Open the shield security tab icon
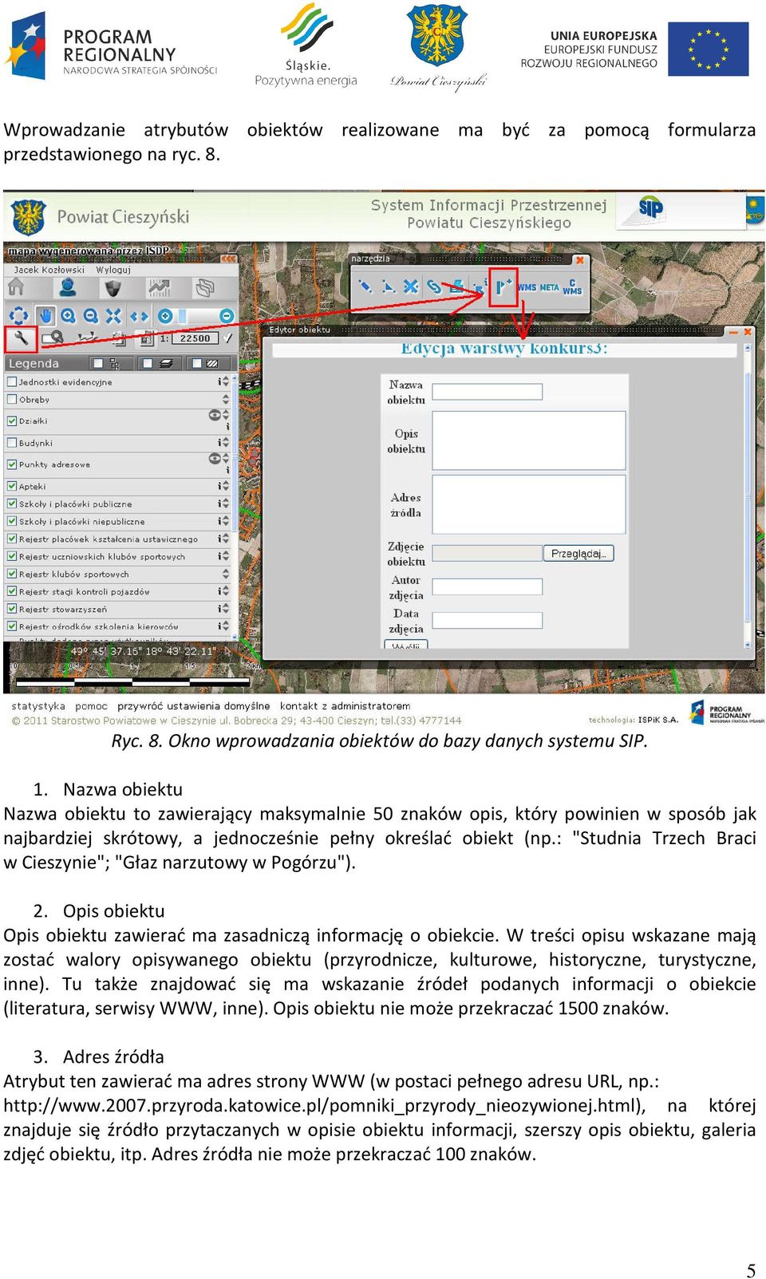The width and height of the screenshot is (766, 1279). (x=113, y=288)
